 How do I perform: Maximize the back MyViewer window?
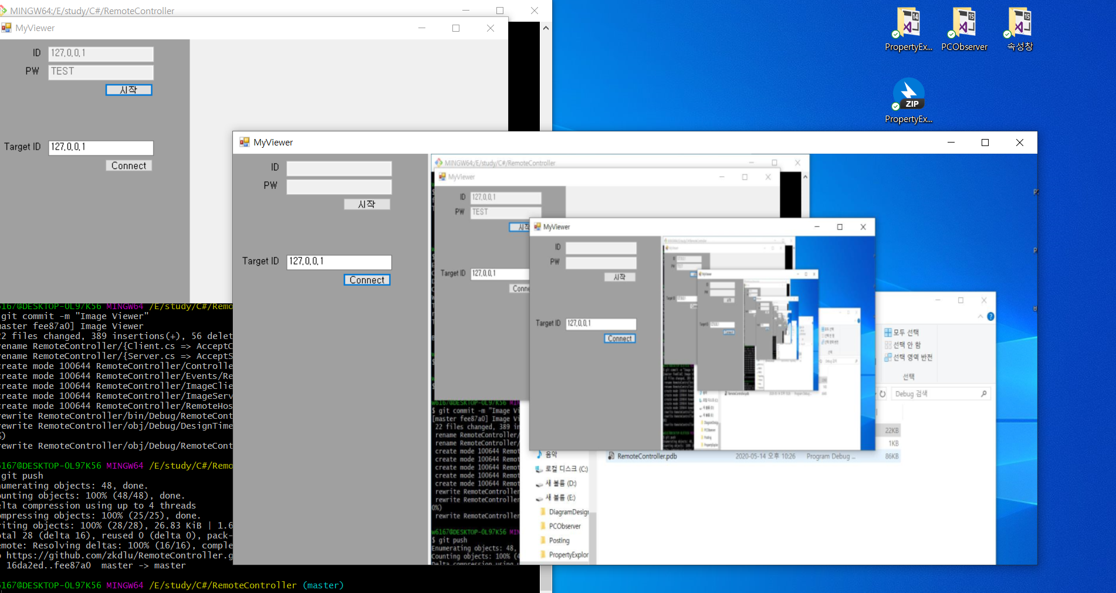coord(456,28)
